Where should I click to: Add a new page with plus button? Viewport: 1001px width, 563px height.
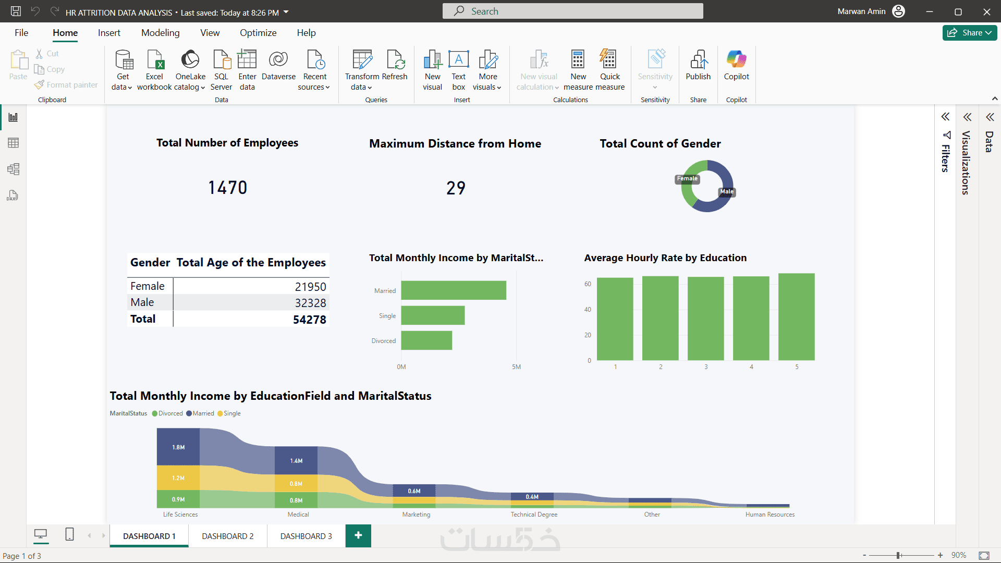358,535
